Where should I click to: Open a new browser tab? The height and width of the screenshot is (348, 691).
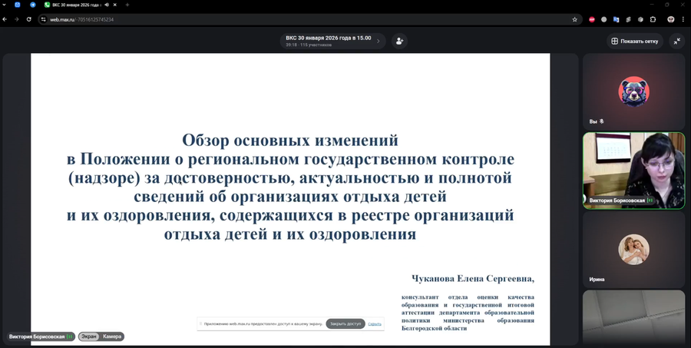point(127,5)
